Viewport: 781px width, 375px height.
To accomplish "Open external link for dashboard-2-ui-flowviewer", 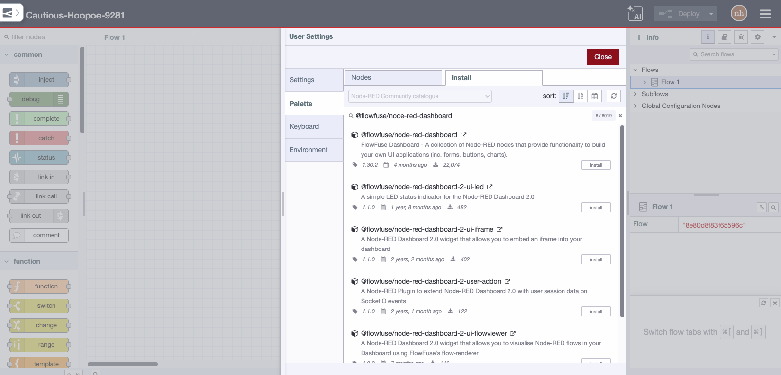I will [x=513, y=333].
